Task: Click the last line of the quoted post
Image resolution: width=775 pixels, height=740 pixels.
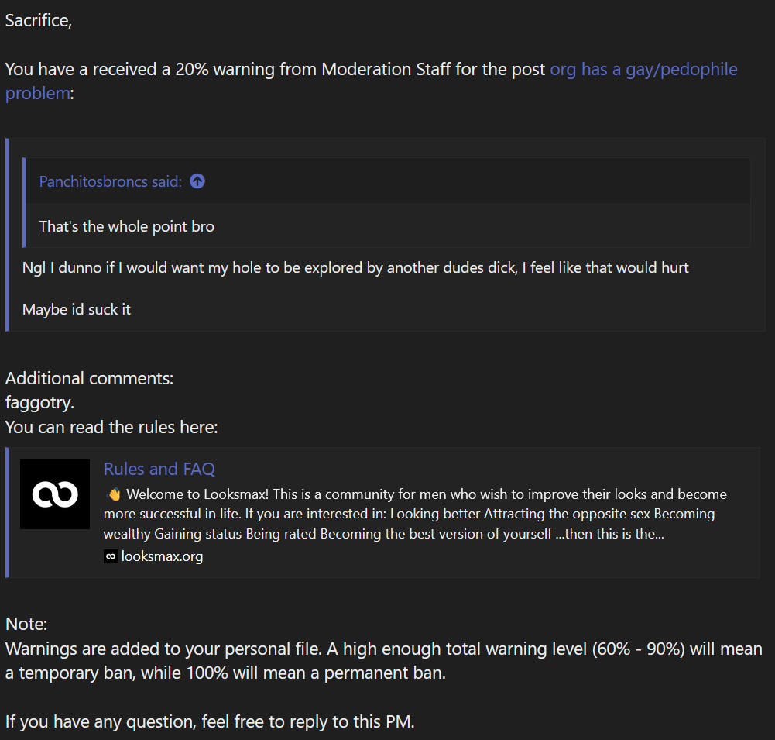Action: (77, 310)
